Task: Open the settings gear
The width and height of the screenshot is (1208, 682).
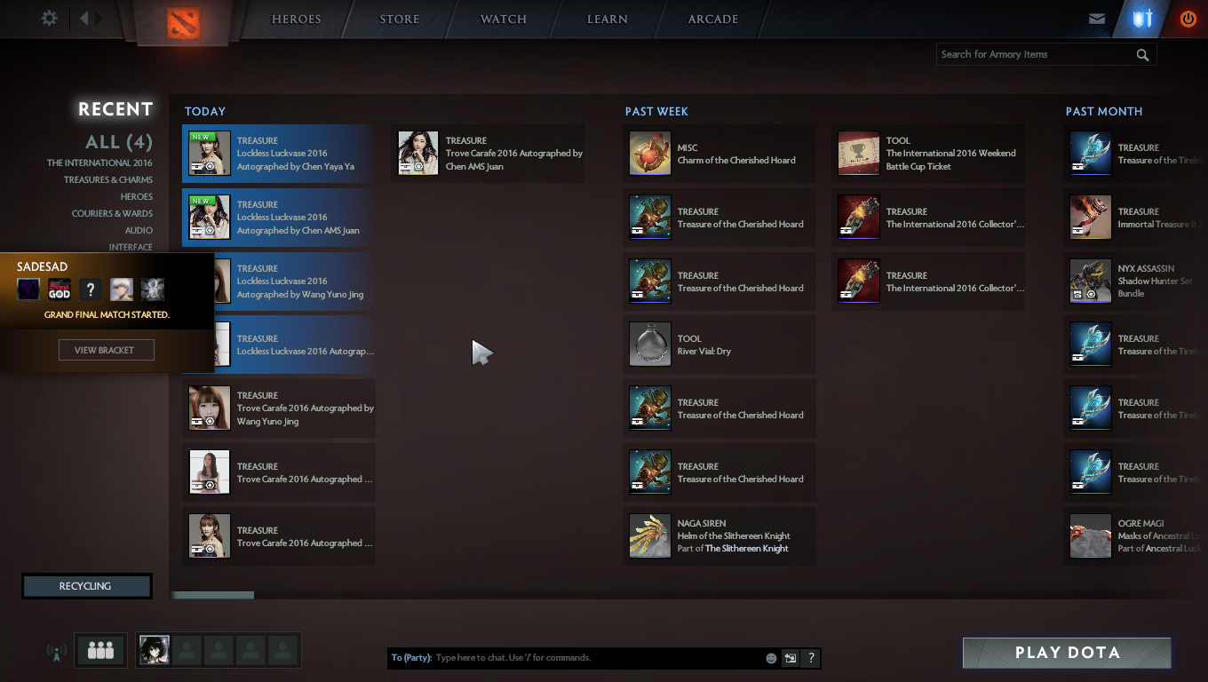Action: (50, 18)
